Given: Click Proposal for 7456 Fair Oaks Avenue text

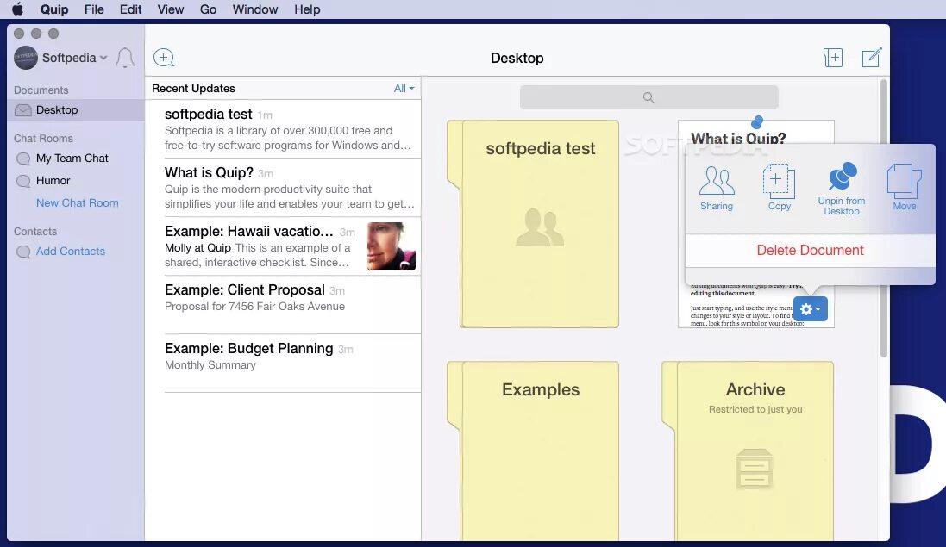Looking at the screenshot, I should [x=254, y=306].
